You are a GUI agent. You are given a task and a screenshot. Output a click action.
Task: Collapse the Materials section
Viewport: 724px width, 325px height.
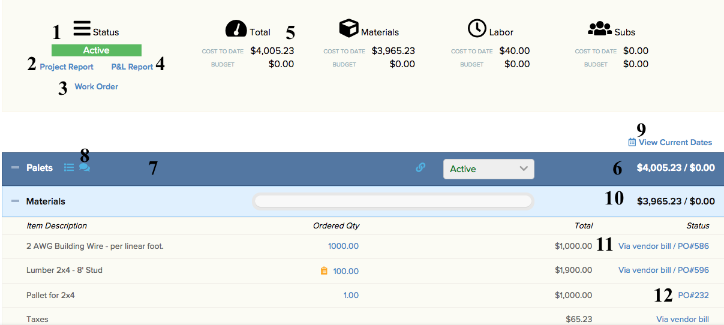[16, 201]
